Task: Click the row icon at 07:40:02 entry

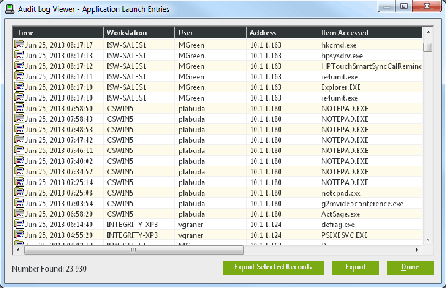Action: [x=19, y=161]
